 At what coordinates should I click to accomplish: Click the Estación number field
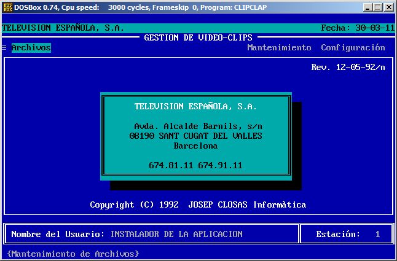(x=377, y=234)
